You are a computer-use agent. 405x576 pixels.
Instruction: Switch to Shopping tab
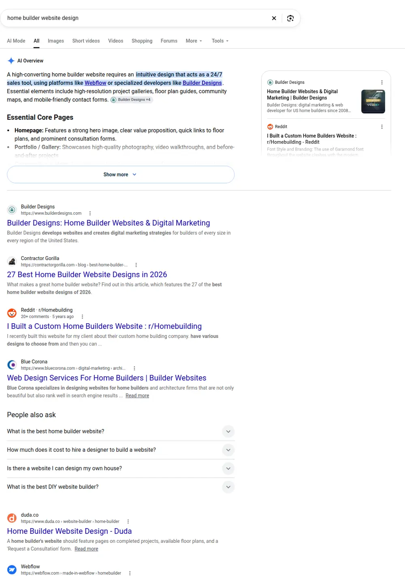pos(142,41)
